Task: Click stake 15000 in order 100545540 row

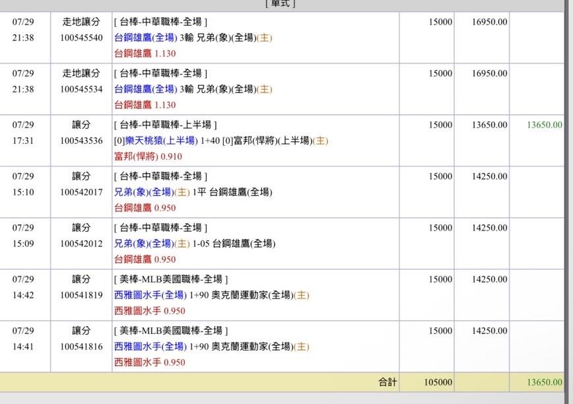Action: (x=440, y=22)
